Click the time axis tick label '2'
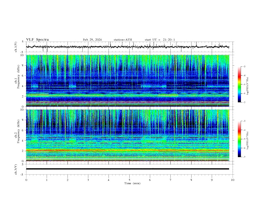Image resolution: width=262 pixels, height=202 pixels. click(x=67, y=180)
